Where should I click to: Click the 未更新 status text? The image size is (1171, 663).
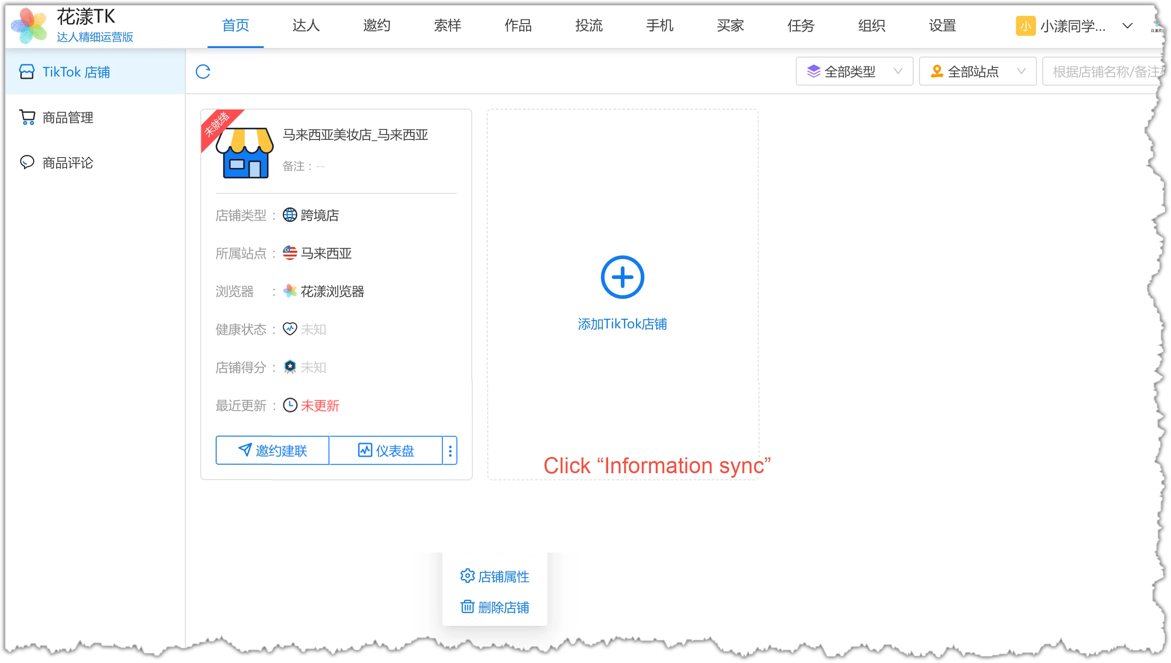320,406
